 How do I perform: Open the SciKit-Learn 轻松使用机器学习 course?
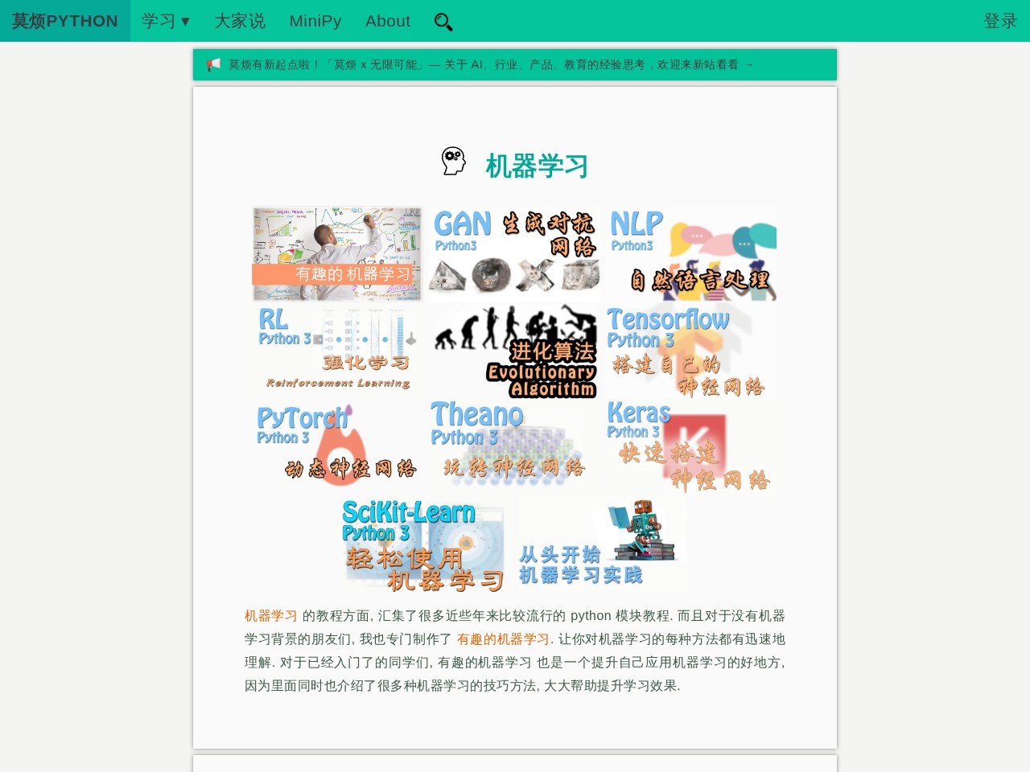point(425,543)
